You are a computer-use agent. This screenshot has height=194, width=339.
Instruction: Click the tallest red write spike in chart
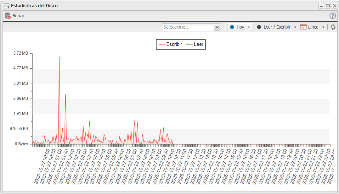[x=59, y=57]
